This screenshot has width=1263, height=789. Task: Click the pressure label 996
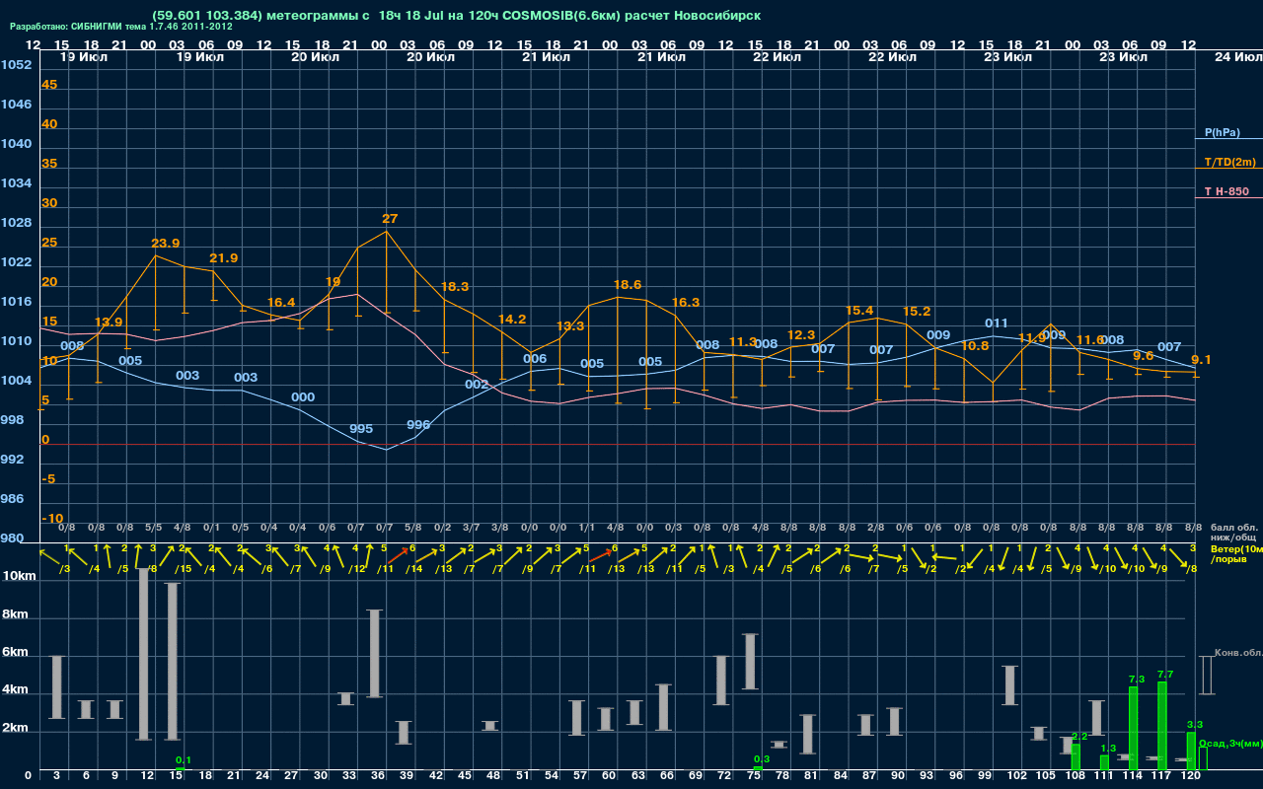tap(418, 425)
